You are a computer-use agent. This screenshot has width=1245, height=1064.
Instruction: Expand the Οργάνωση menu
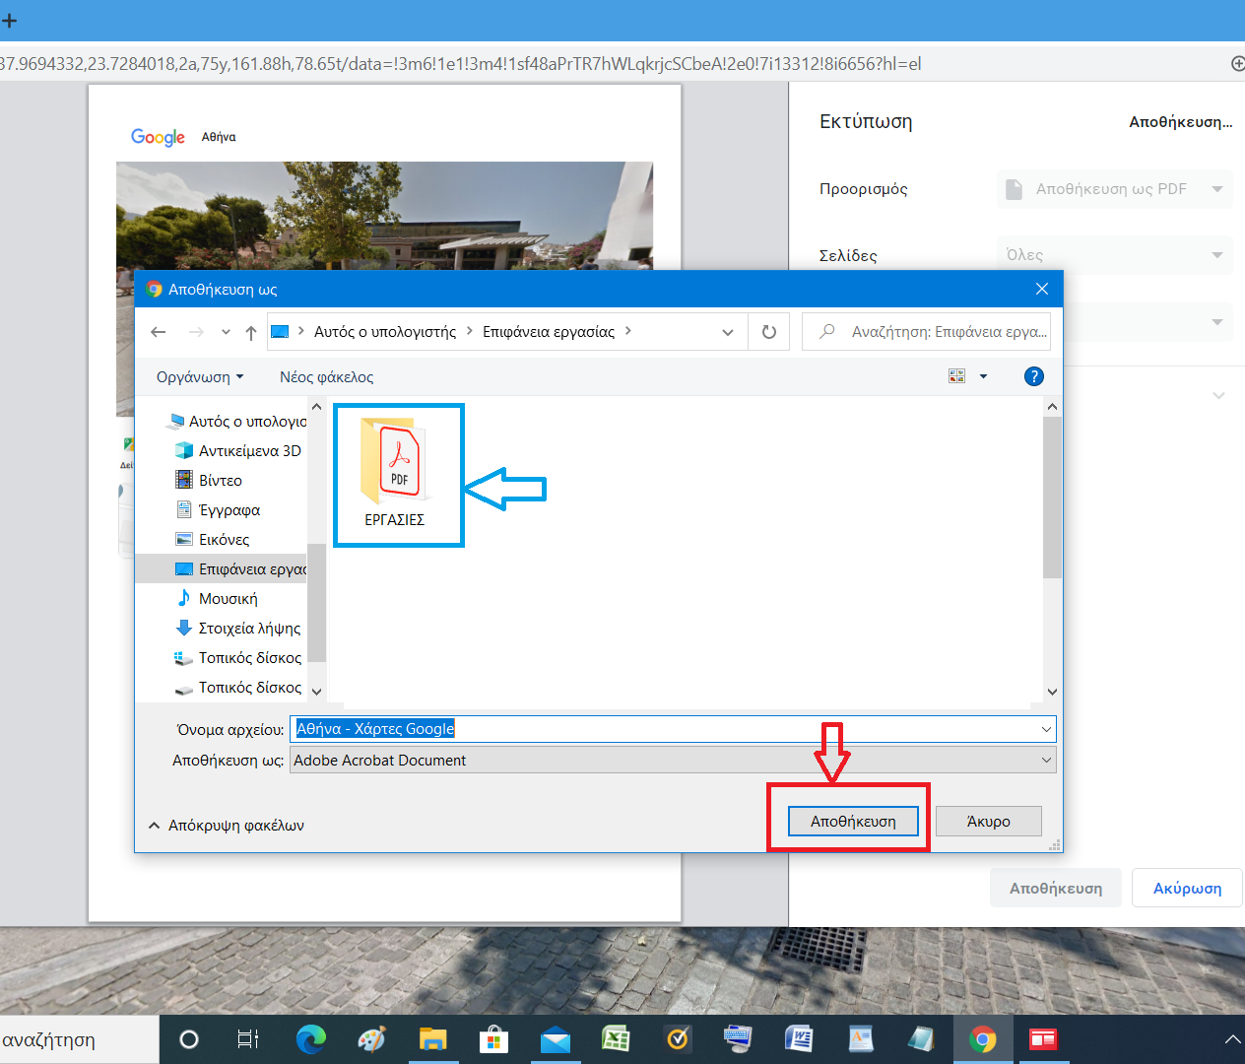click(200, 377)
